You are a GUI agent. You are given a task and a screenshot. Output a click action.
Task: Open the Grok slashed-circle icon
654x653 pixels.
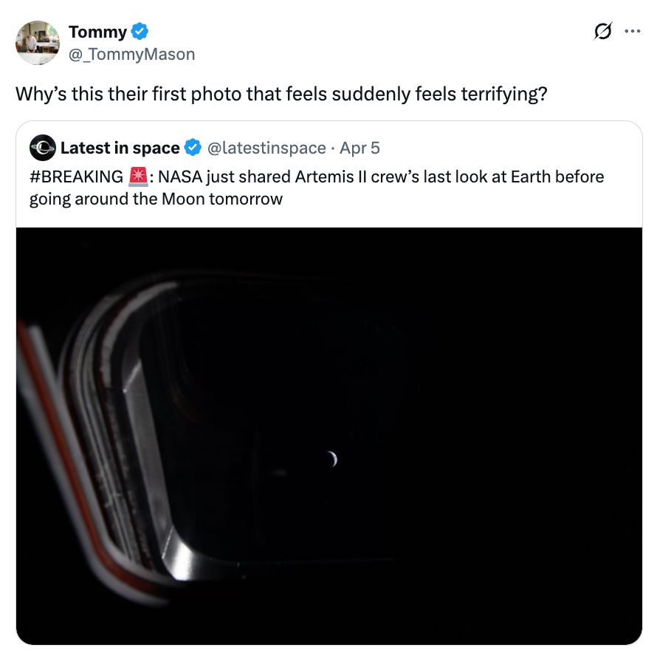tap(603, 32)
